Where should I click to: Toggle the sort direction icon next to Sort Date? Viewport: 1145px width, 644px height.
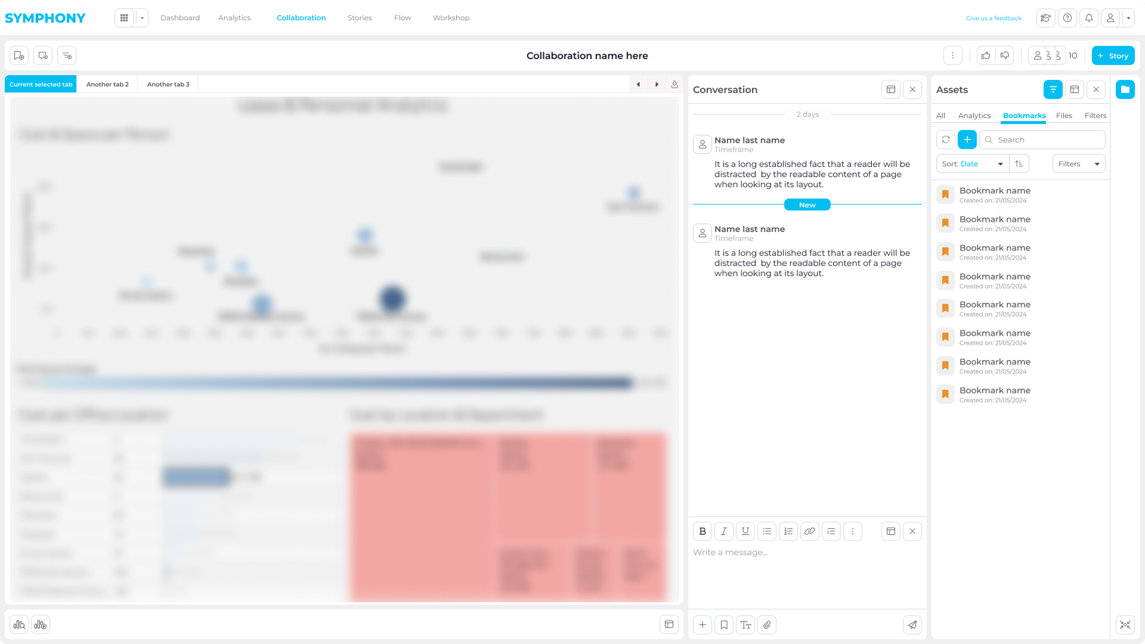pos(1019,163)
